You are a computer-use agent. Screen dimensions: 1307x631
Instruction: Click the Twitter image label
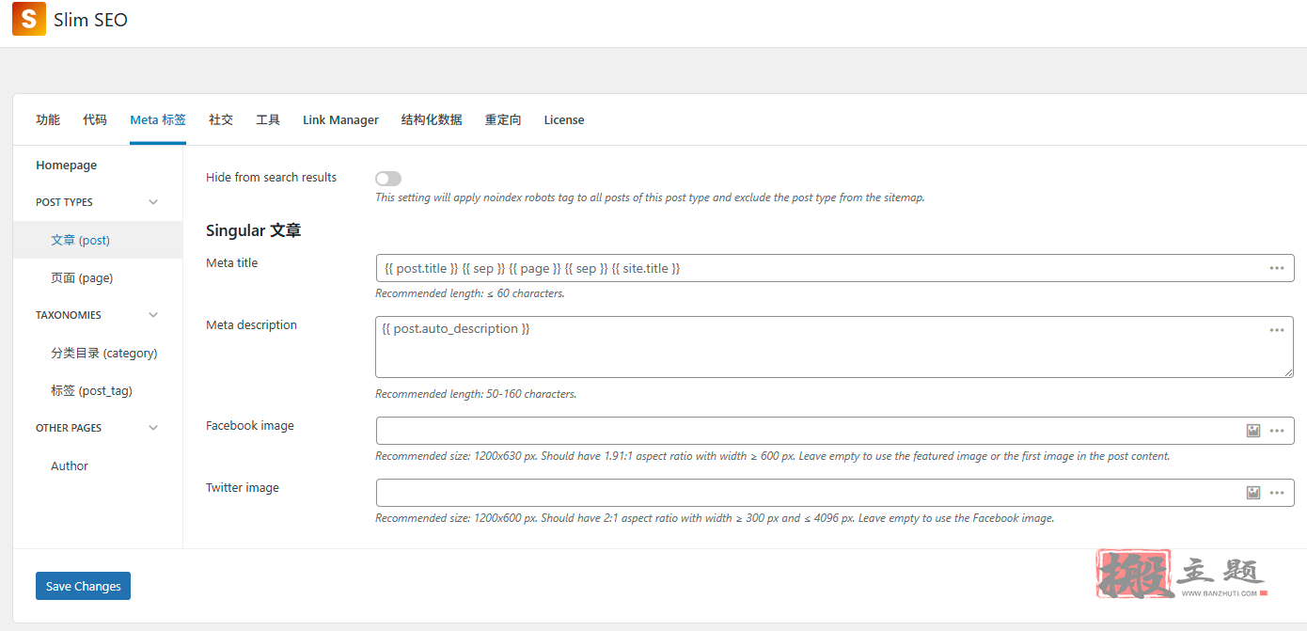tap(243, 487)
